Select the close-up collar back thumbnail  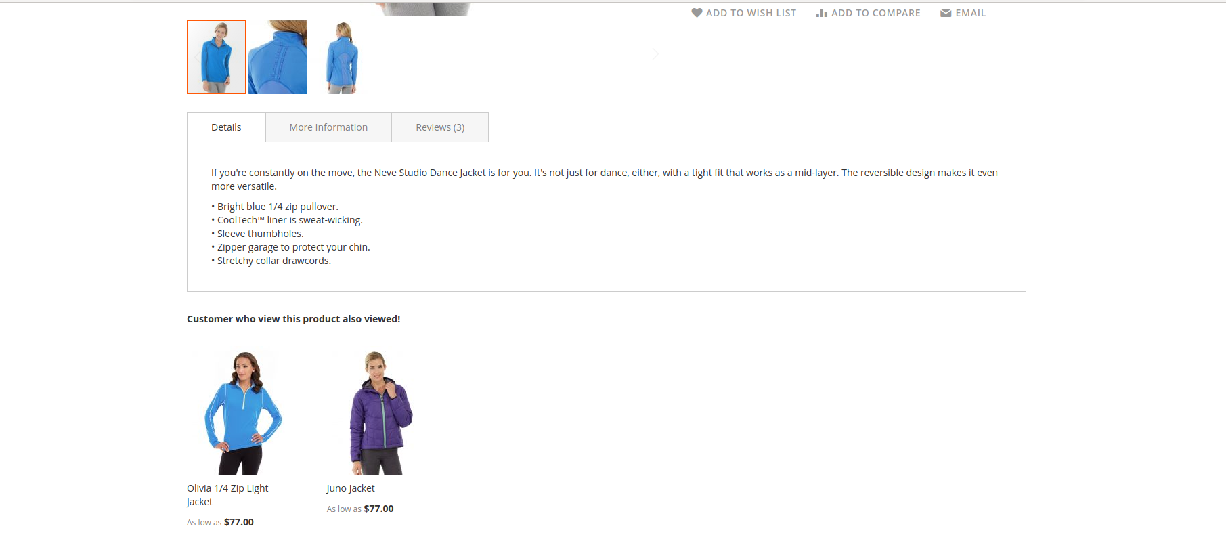coord(278,57)
